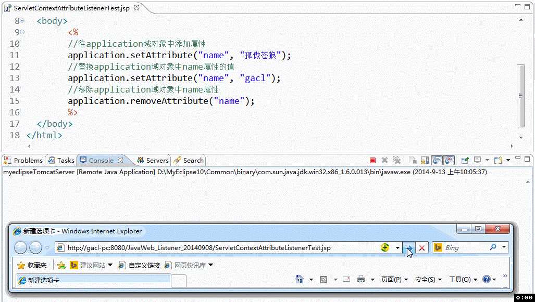Open the address bar autocomplete dropdown arrow

coord(397,248)
